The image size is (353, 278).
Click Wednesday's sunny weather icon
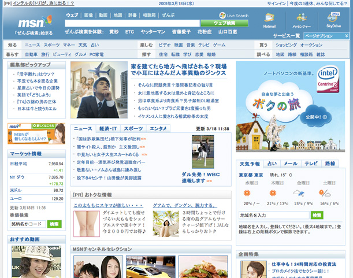click(247, 193)
